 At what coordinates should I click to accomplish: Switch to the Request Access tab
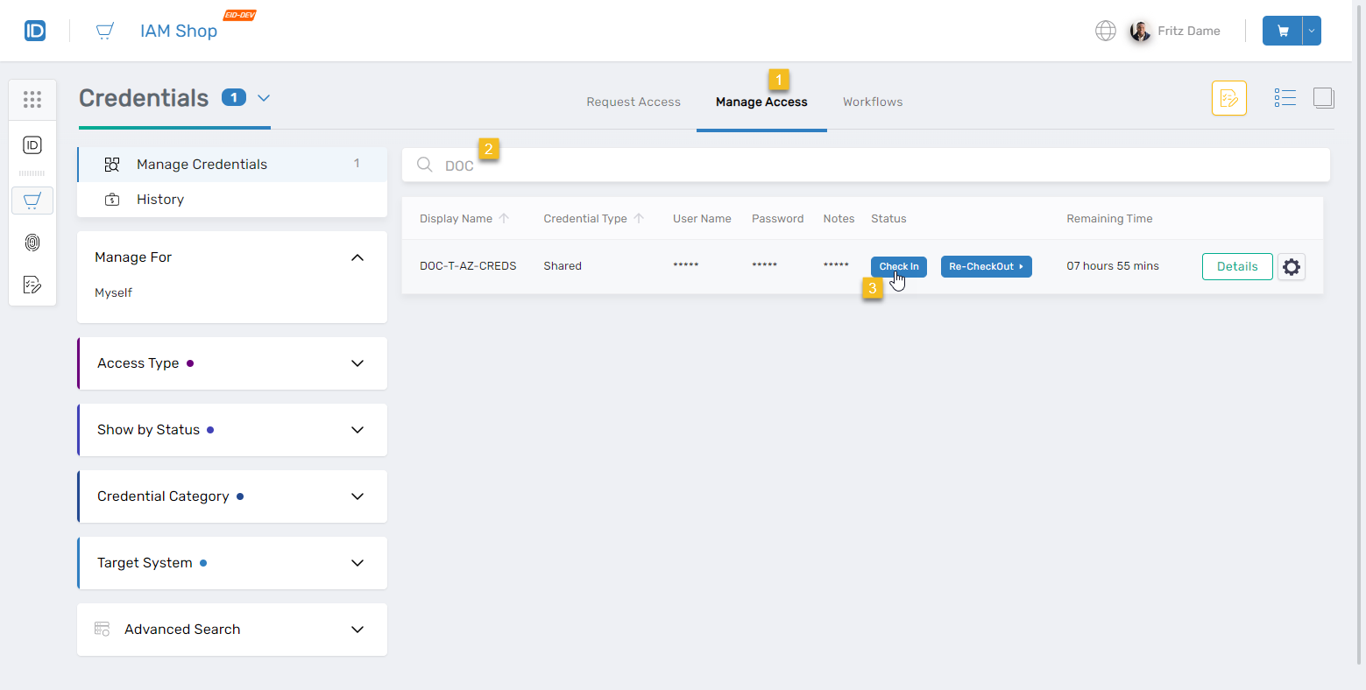[633, 102]
